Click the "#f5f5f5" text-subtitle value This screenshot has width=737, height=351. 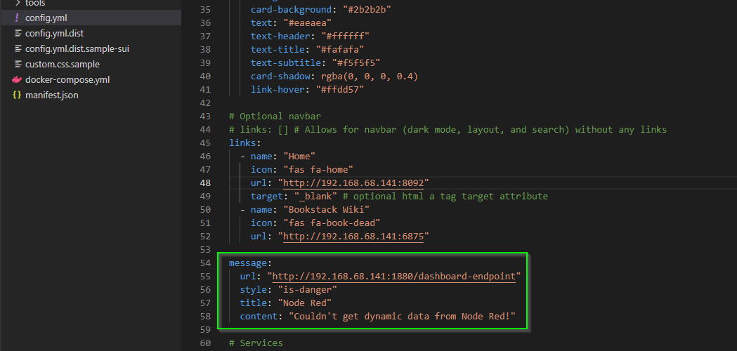click(x=356, y=62)
